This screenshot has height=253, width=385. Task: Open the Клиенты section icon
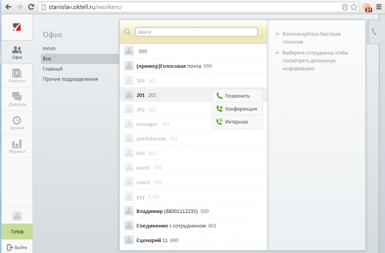coord(17,76)
